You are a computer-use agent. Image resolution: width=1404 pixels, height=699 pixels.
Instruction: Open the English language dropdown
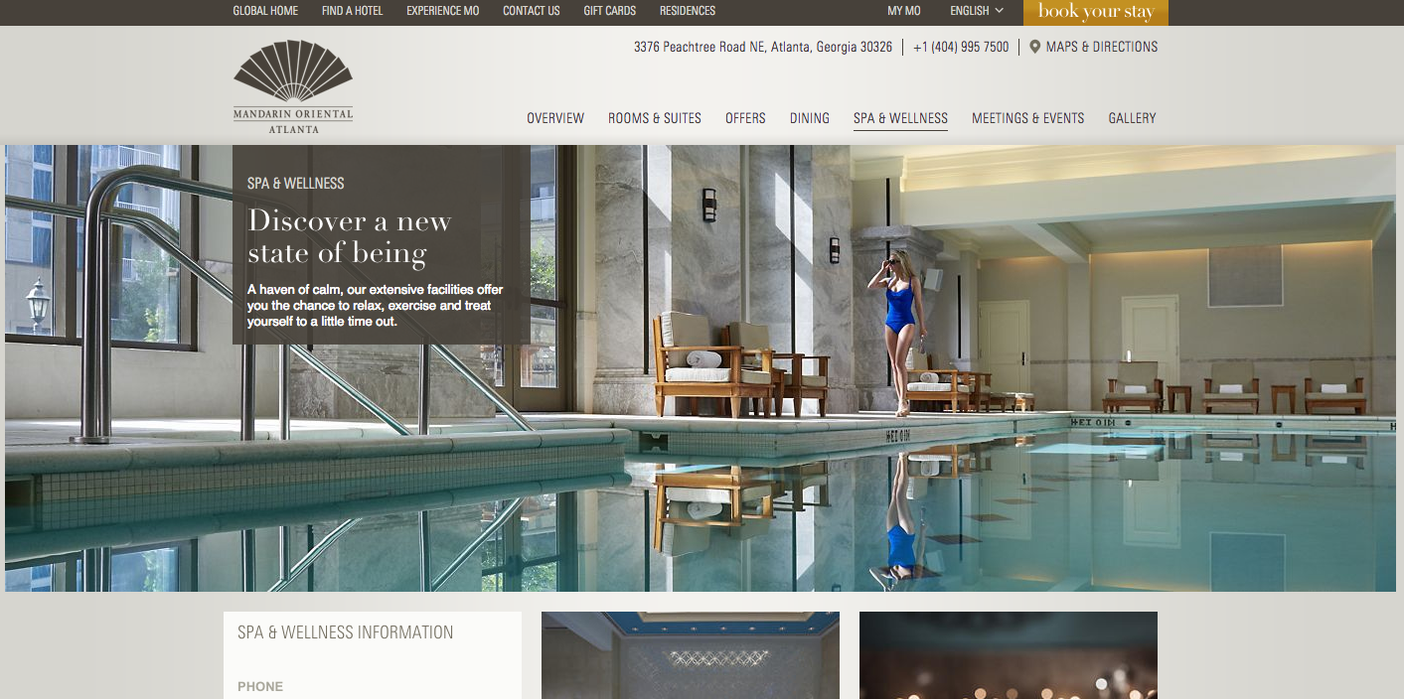pyautogui.click(x=977, y=11)
